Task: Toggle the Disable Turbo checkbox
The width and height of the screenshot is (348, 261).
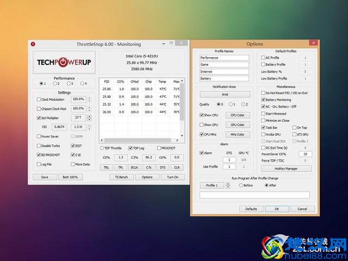Action: (x=38, y=146)
